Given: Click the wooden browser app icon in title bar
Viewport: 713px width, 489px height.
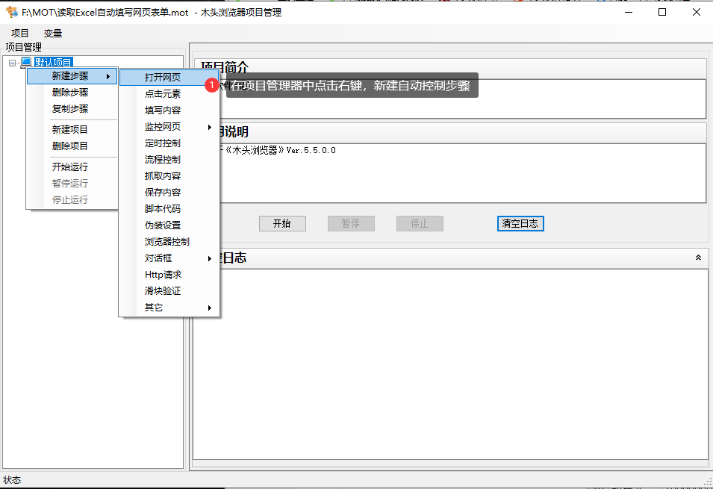Looking at the screenshot, I should [10, 12].
